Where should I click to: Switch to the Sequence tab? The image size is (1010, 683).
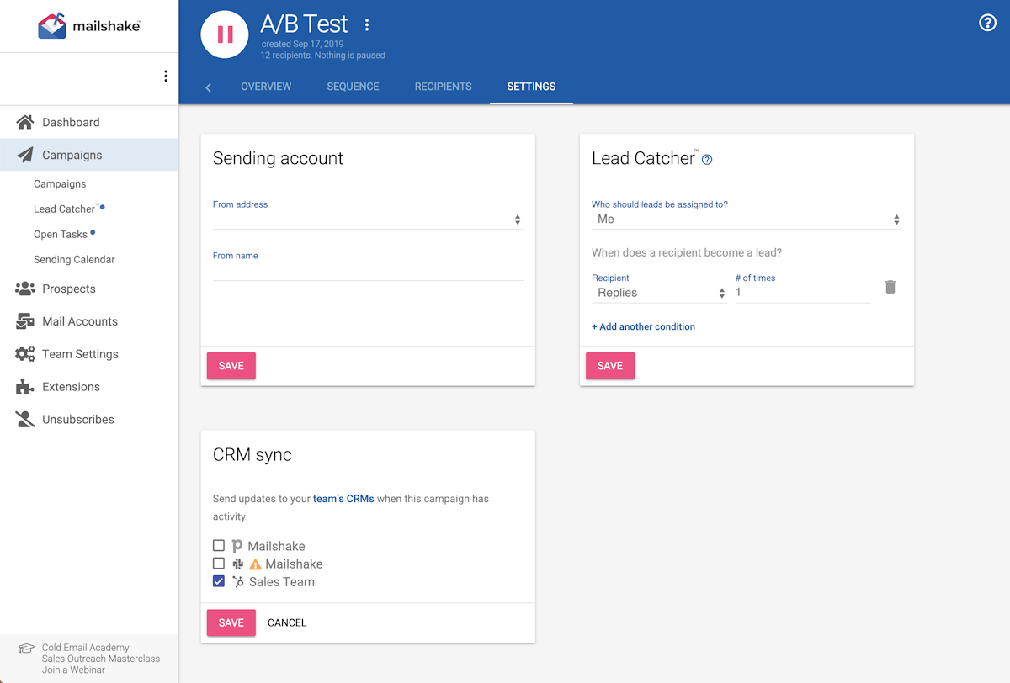pyautogui.click(x=353, y=87)
